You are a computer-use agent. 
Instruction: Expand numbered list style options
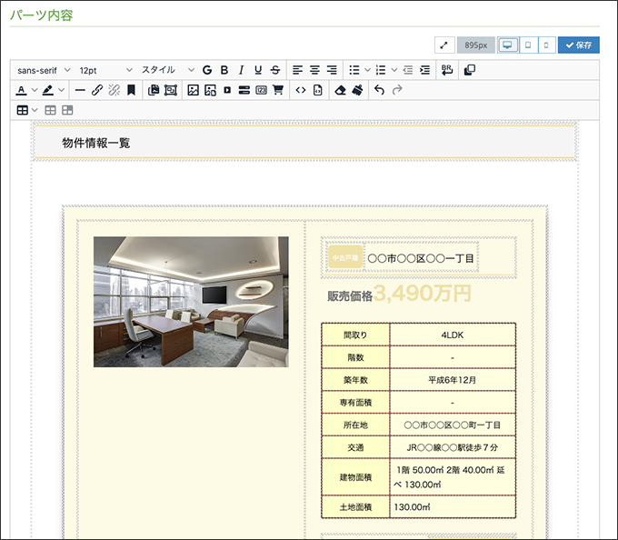(x=394, y=70)
